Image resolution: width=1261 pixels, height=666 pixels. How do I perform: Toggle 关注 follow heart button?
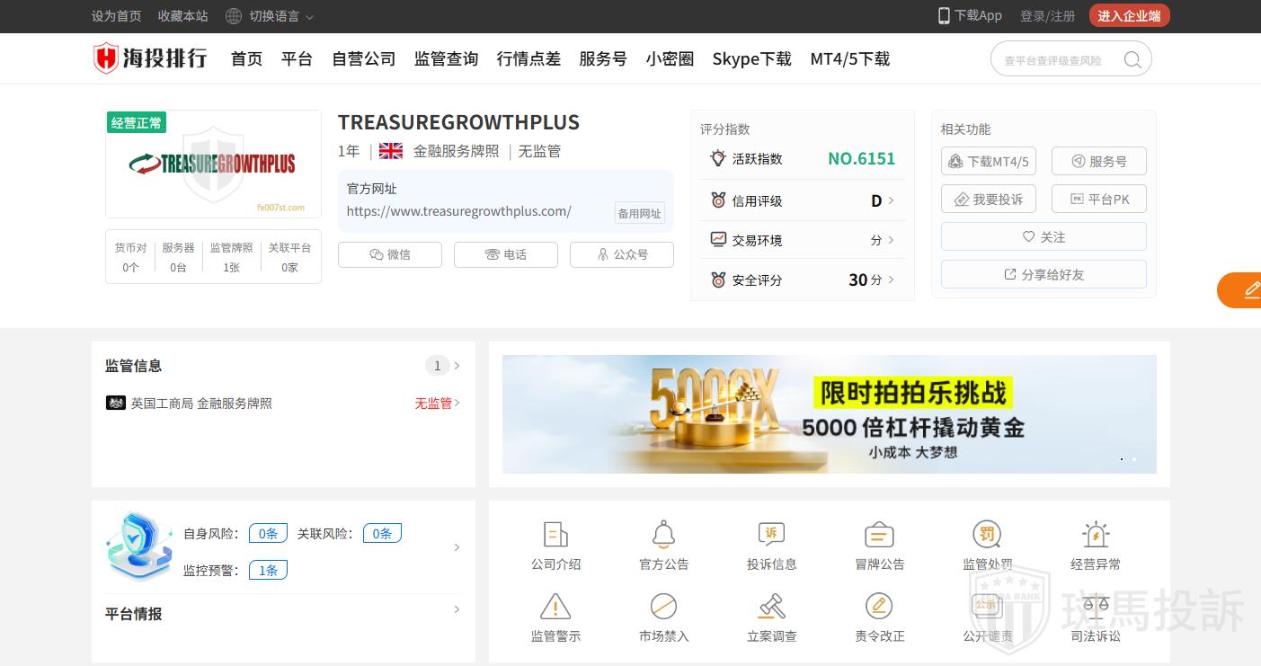click(x=1043, y=237)
